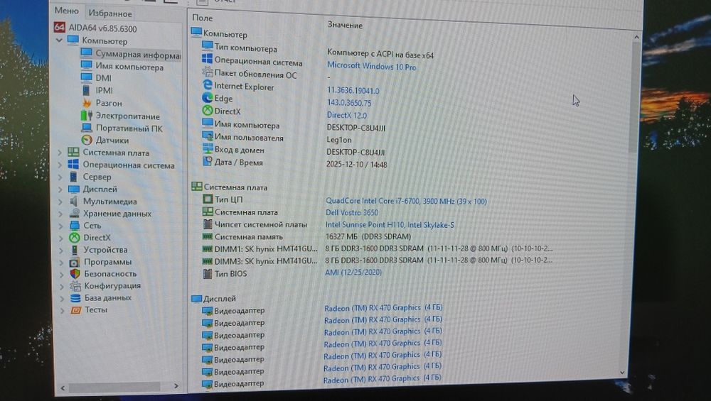Click the Тип ЦП processor icon
Screen dimensions: 711x401
point(207,199)
